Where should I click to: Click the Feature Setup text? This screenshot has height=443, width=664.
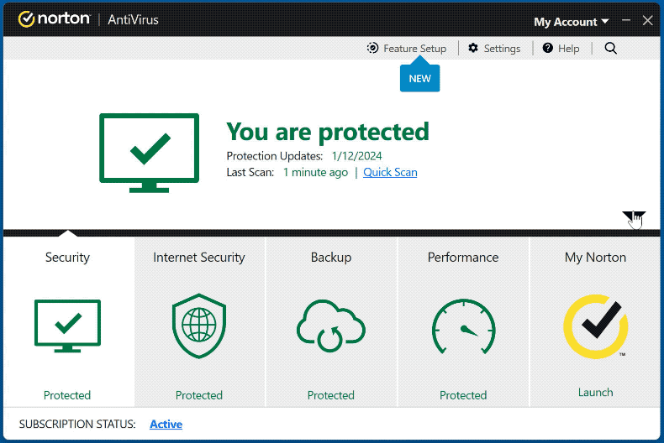point(414,49)
